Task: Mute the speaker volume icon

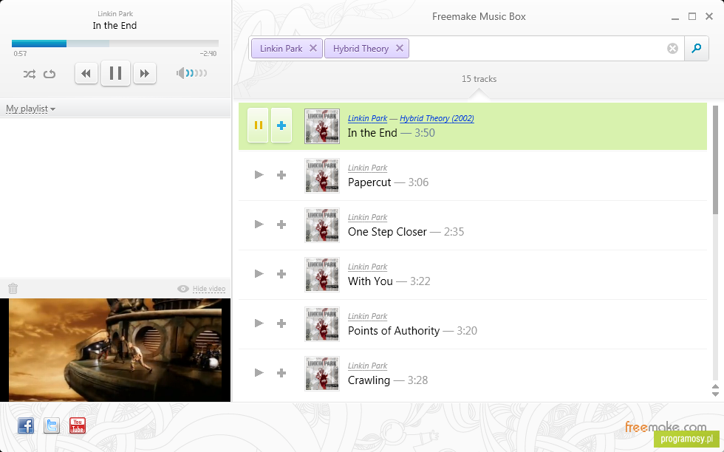Action: 180,73
